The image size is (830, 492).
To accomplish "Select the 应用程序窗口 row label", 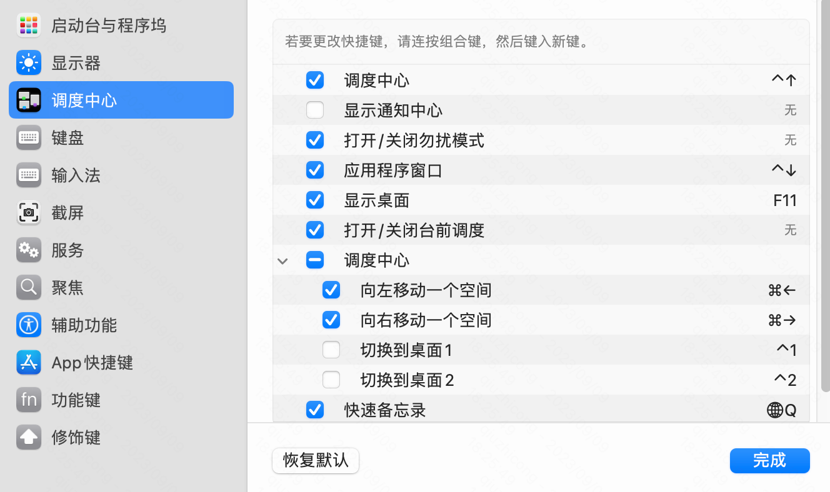I will click(393, 170).
